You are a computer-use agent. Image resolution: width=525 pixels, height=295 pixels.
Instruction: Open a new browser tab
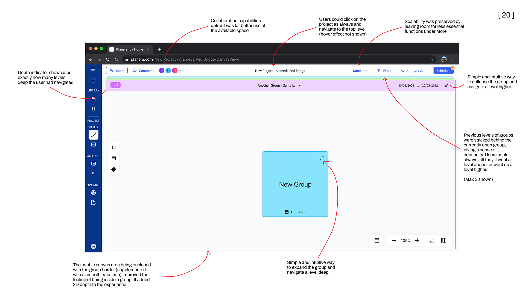pyautogui.click(x=159, y=49)
